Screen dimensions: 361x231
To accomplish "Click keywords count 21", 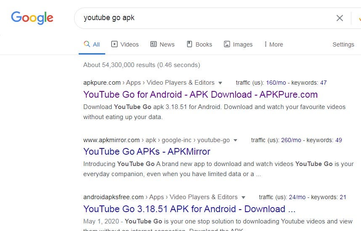I will (343, 197).
